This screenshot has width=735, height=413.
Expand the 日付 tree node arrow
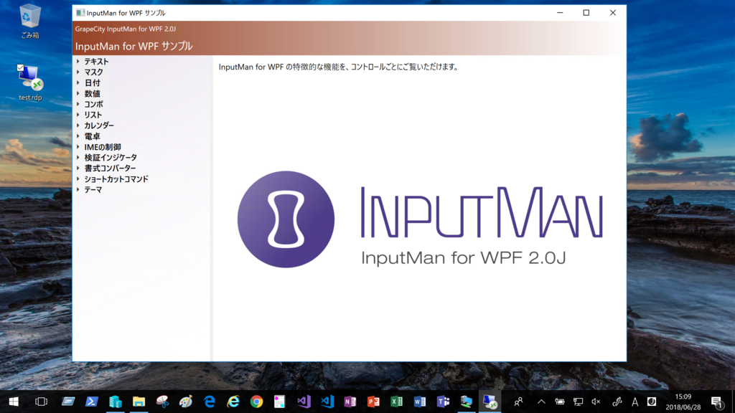78,83
